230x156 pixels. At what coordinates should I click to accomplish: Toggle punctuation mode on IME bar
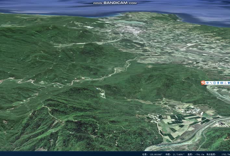(211, 83)
